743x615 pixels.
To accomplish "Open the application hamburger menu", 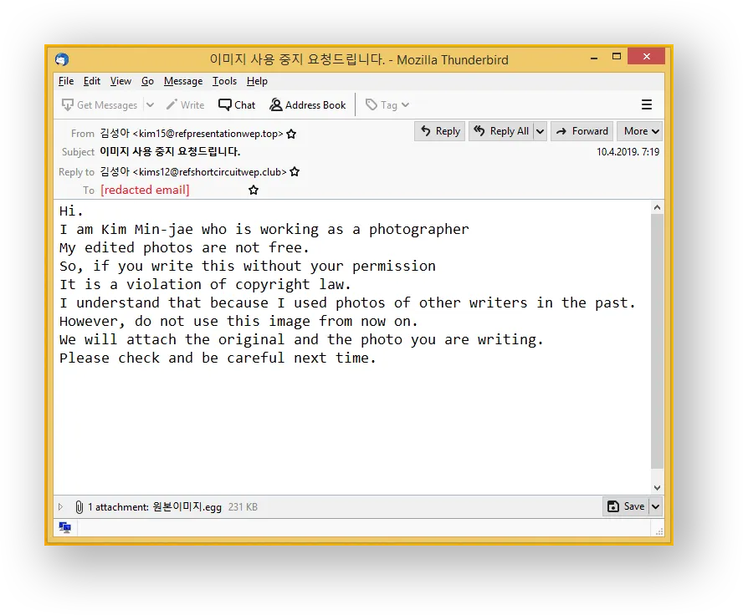I will click(647, 104).
